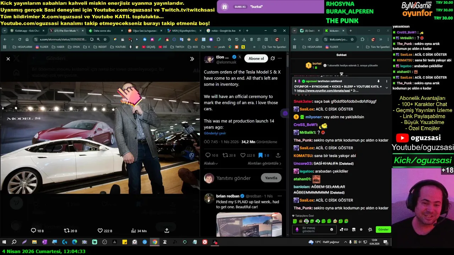Click the Gönder send button in Kick chat

383,229
